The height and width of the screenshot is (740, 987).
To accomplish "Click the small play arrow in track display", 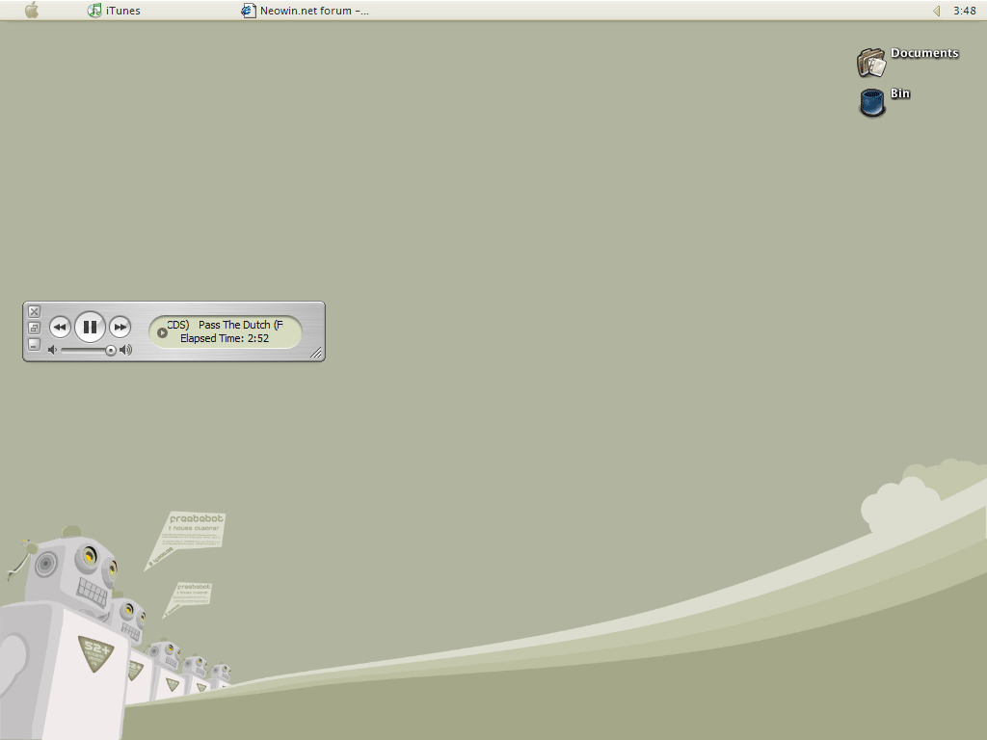I will [162, 332].
